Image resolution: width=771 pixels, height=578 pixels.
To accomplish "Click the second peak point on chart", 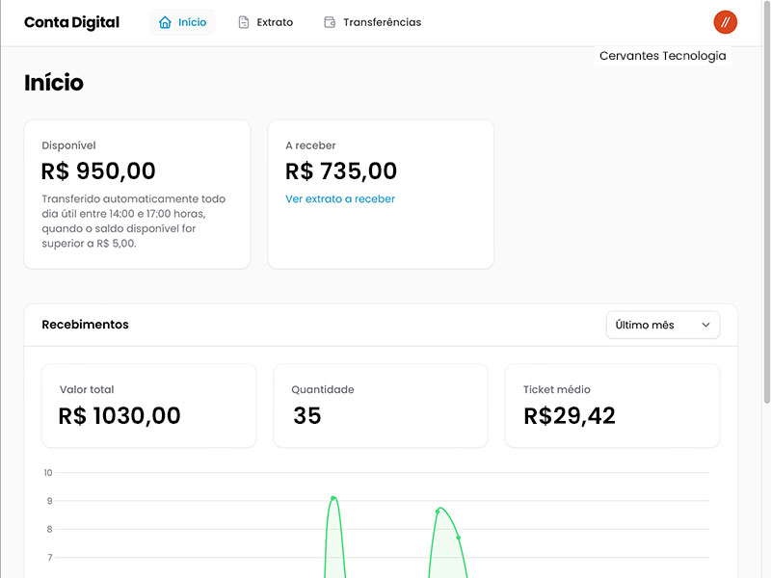I will (438, 511).
